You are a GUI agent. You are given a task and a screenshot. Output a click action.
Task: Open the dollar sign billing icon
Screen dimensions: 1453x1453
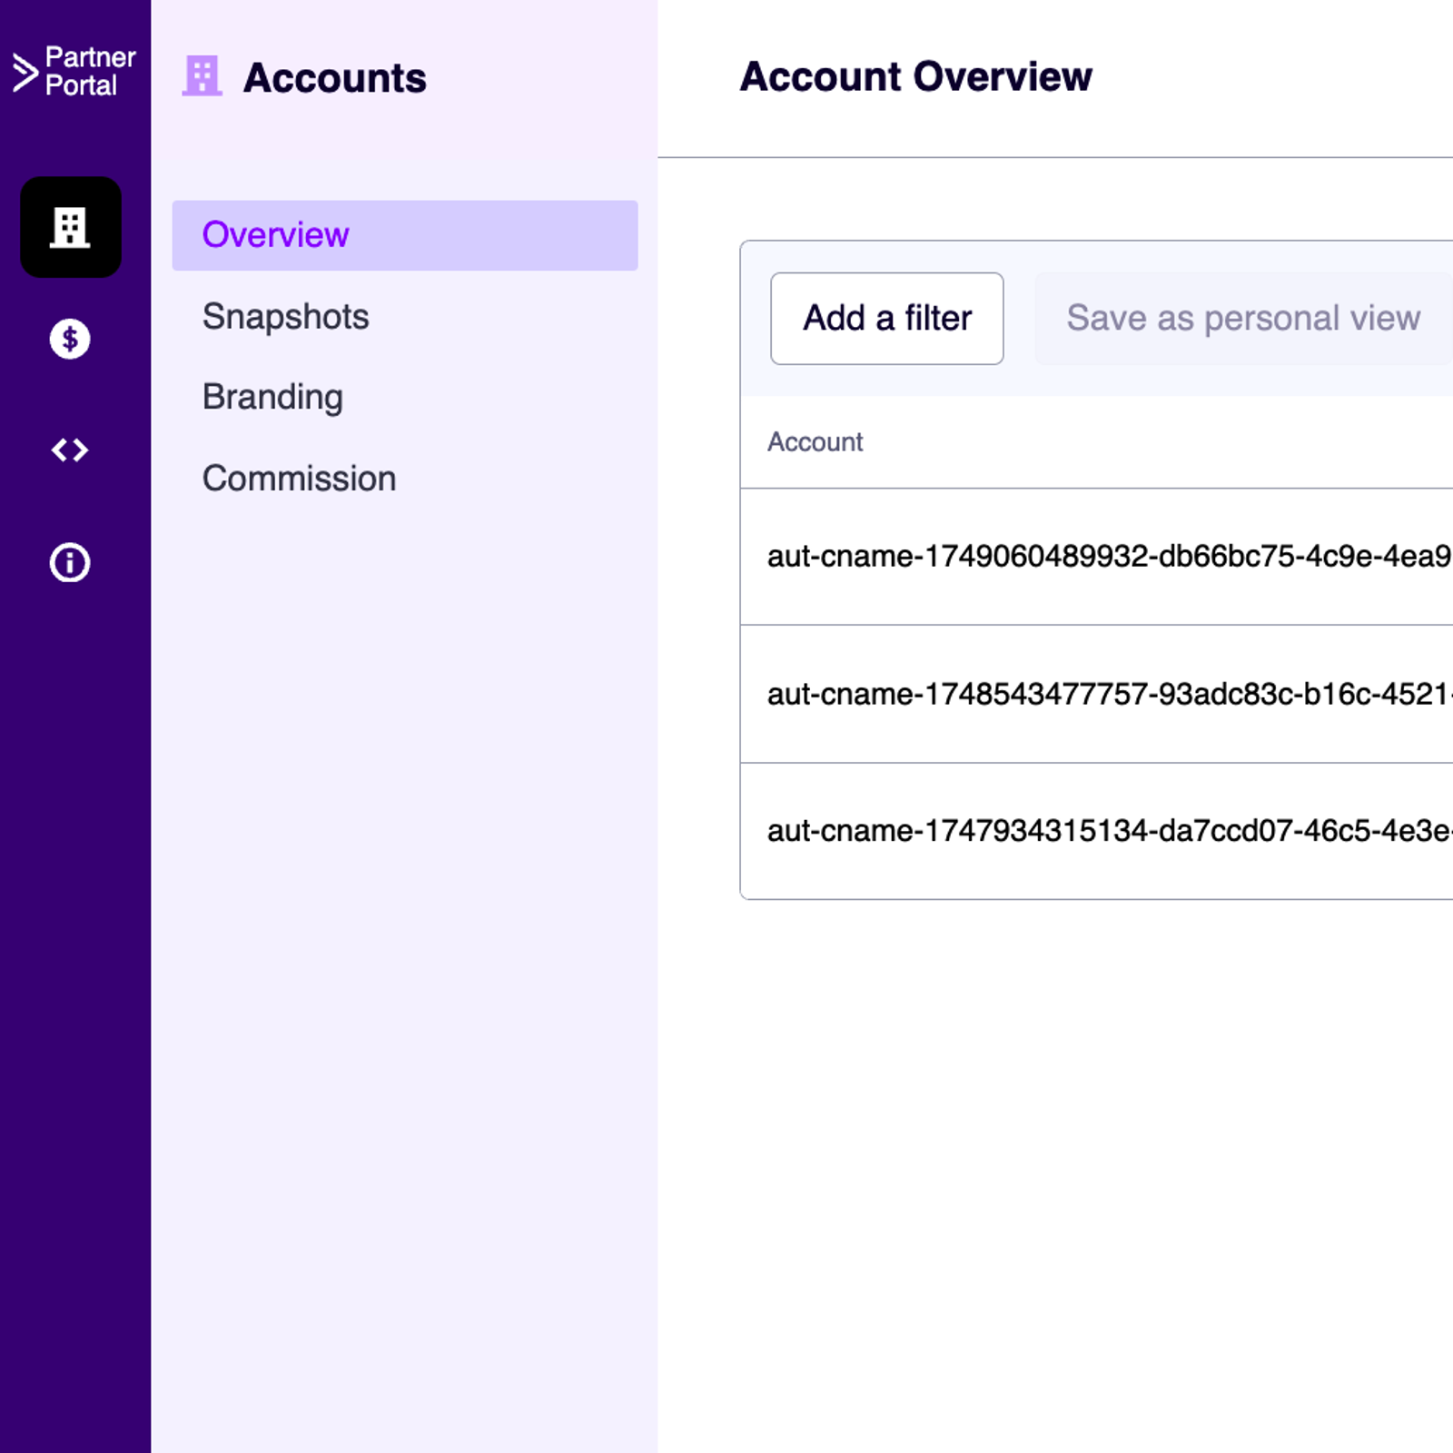point(70,339)
